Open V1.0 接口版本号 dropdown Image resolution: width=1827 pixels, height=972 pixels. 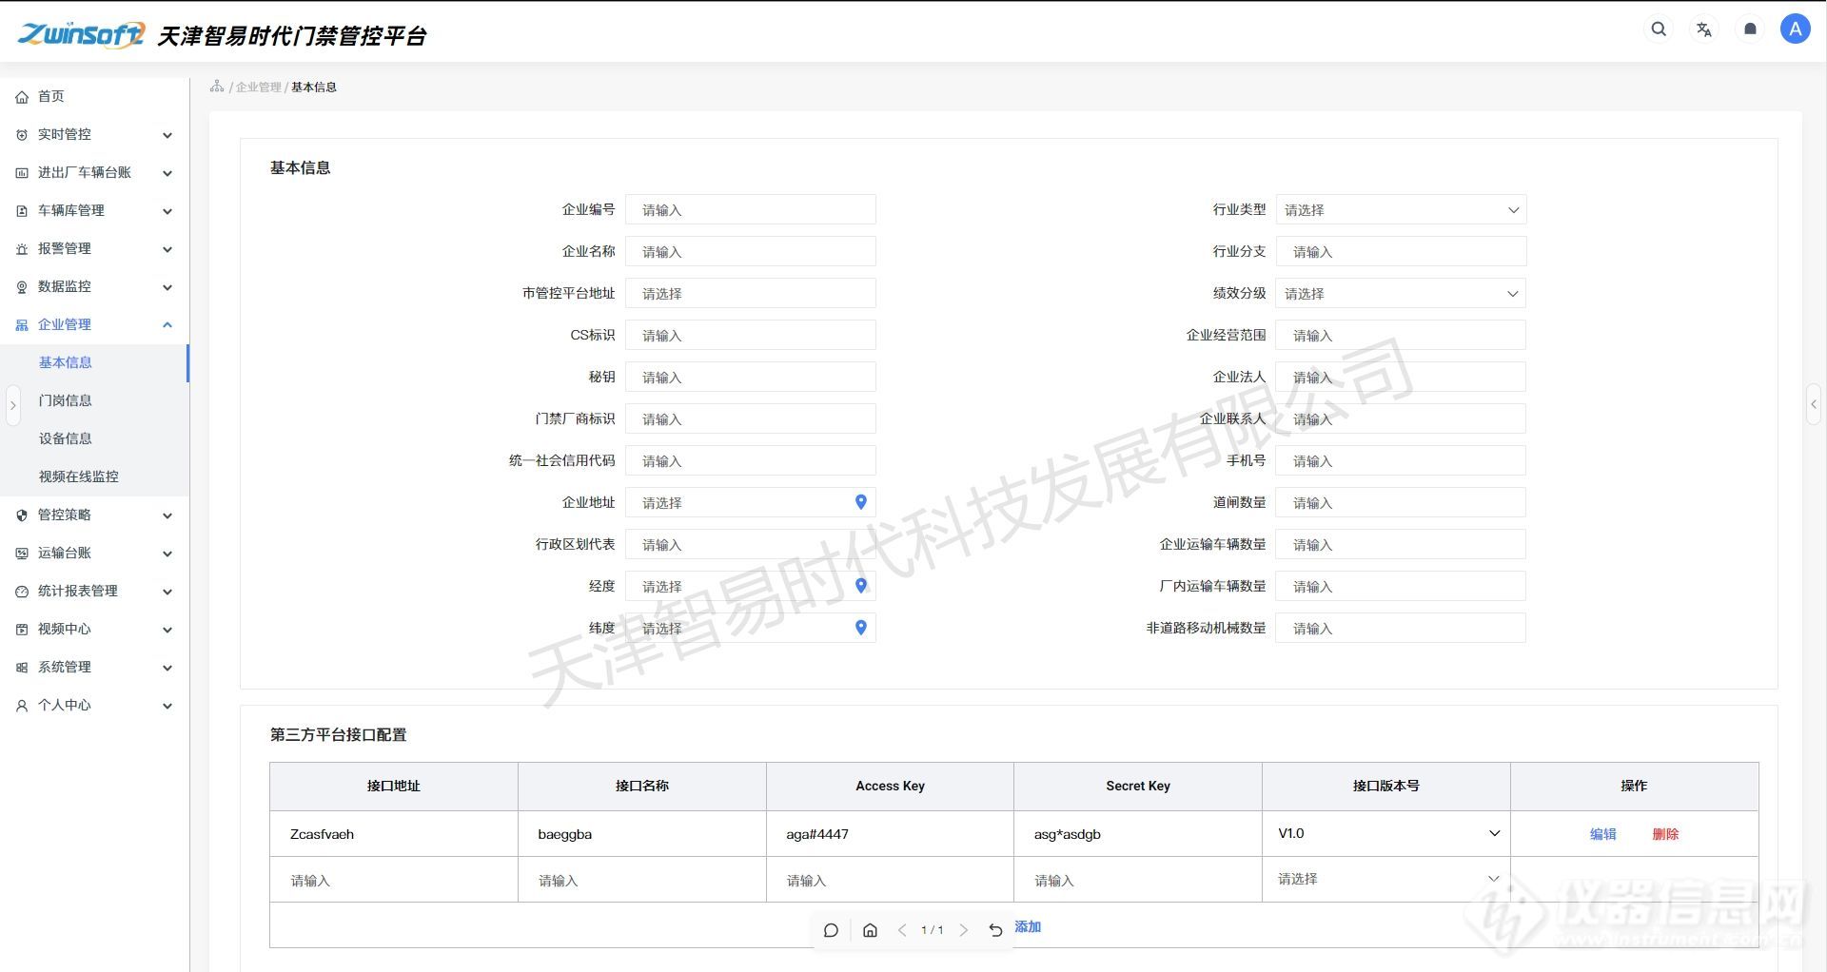coord(1386,833)
